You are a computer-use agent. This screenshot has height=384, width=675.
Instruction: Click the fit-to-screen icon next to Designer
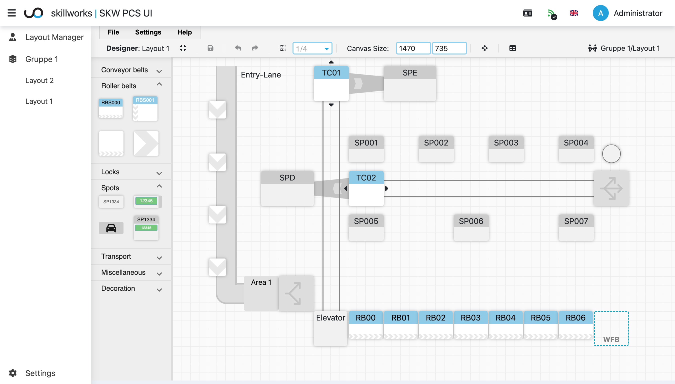point(183,48)
